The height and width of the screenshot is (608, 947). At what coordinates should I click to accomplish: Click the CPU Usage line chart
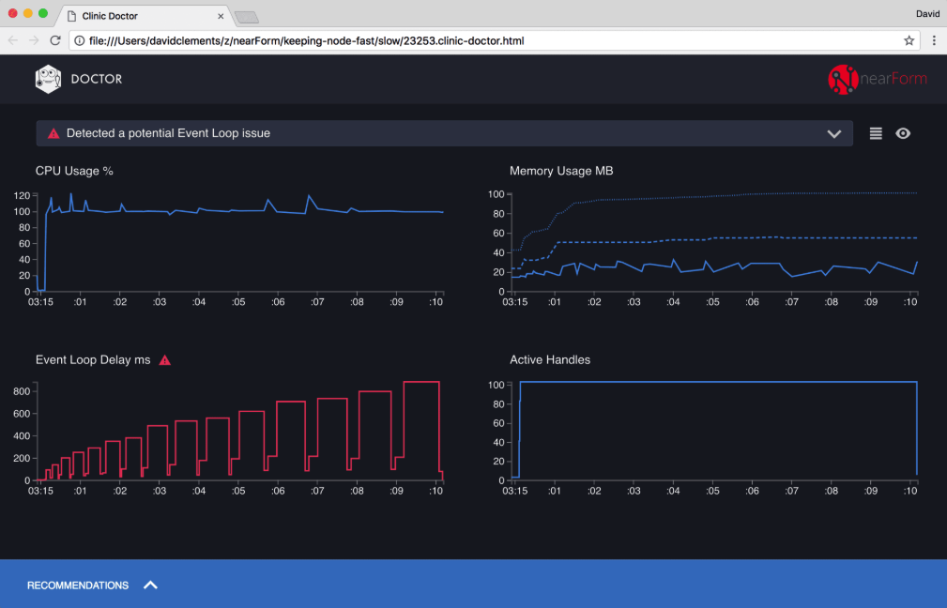tap(240, 243)
